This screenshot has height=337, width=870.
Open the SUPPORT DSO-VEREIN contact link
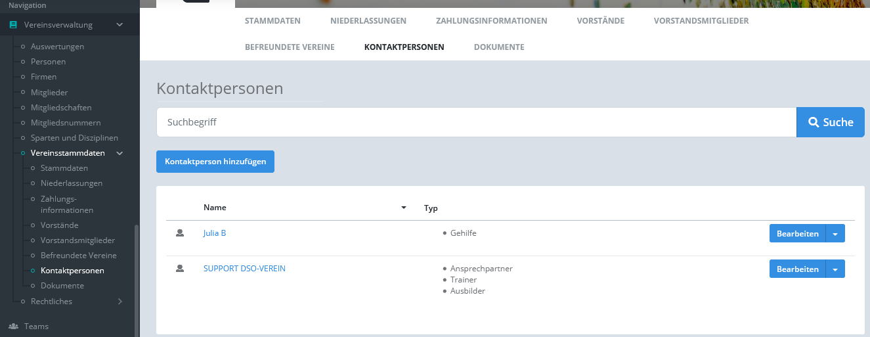pos(244,268)
